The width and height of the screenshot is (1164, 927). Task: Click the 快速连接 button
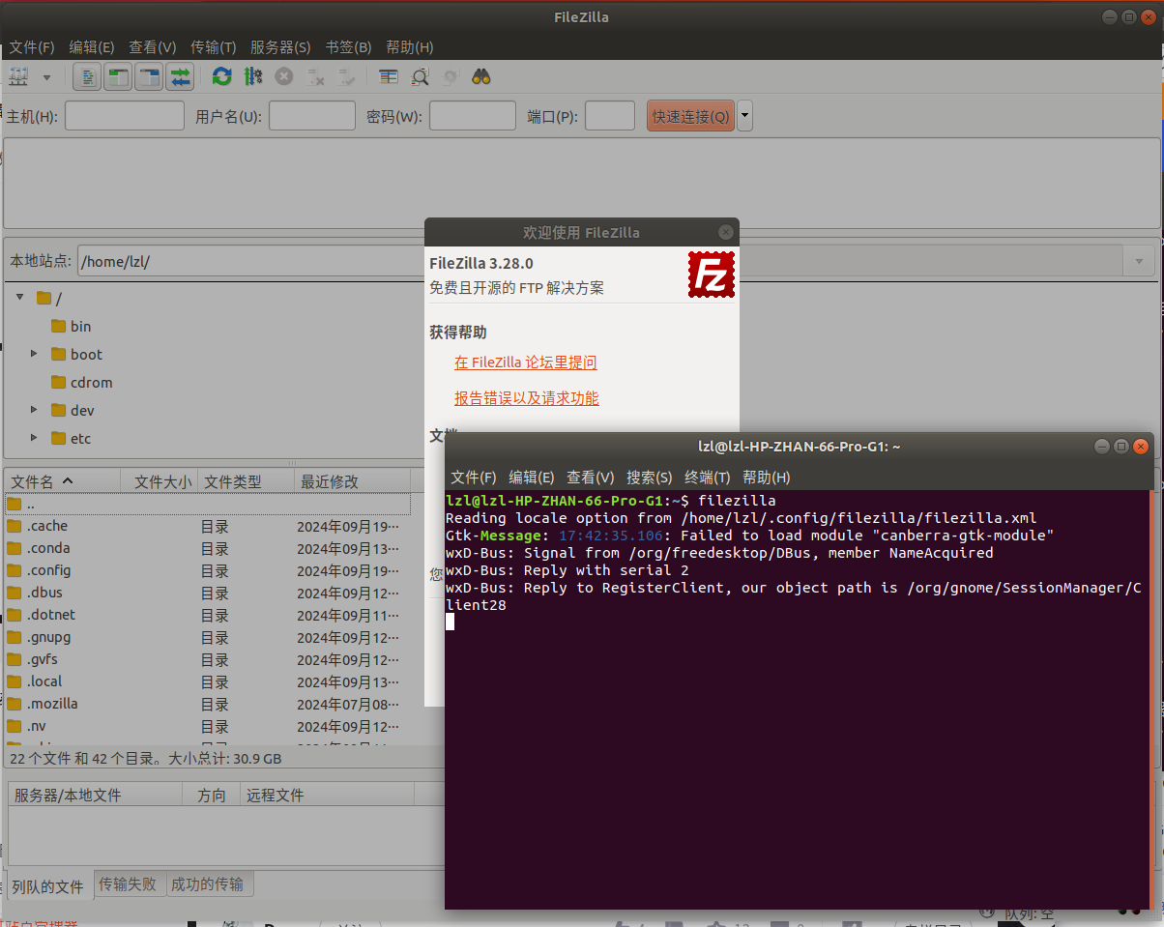coord(689,115)
